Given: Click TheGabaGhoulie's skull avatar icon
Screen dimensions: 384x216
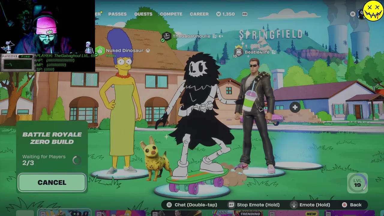Looking at the screenshot, I should coord(166,36).
